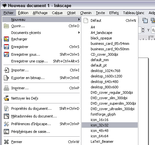Viewport: 155px width, 145px height.
Task: Click the Propriétés du document icon
Action: (6, 109)
